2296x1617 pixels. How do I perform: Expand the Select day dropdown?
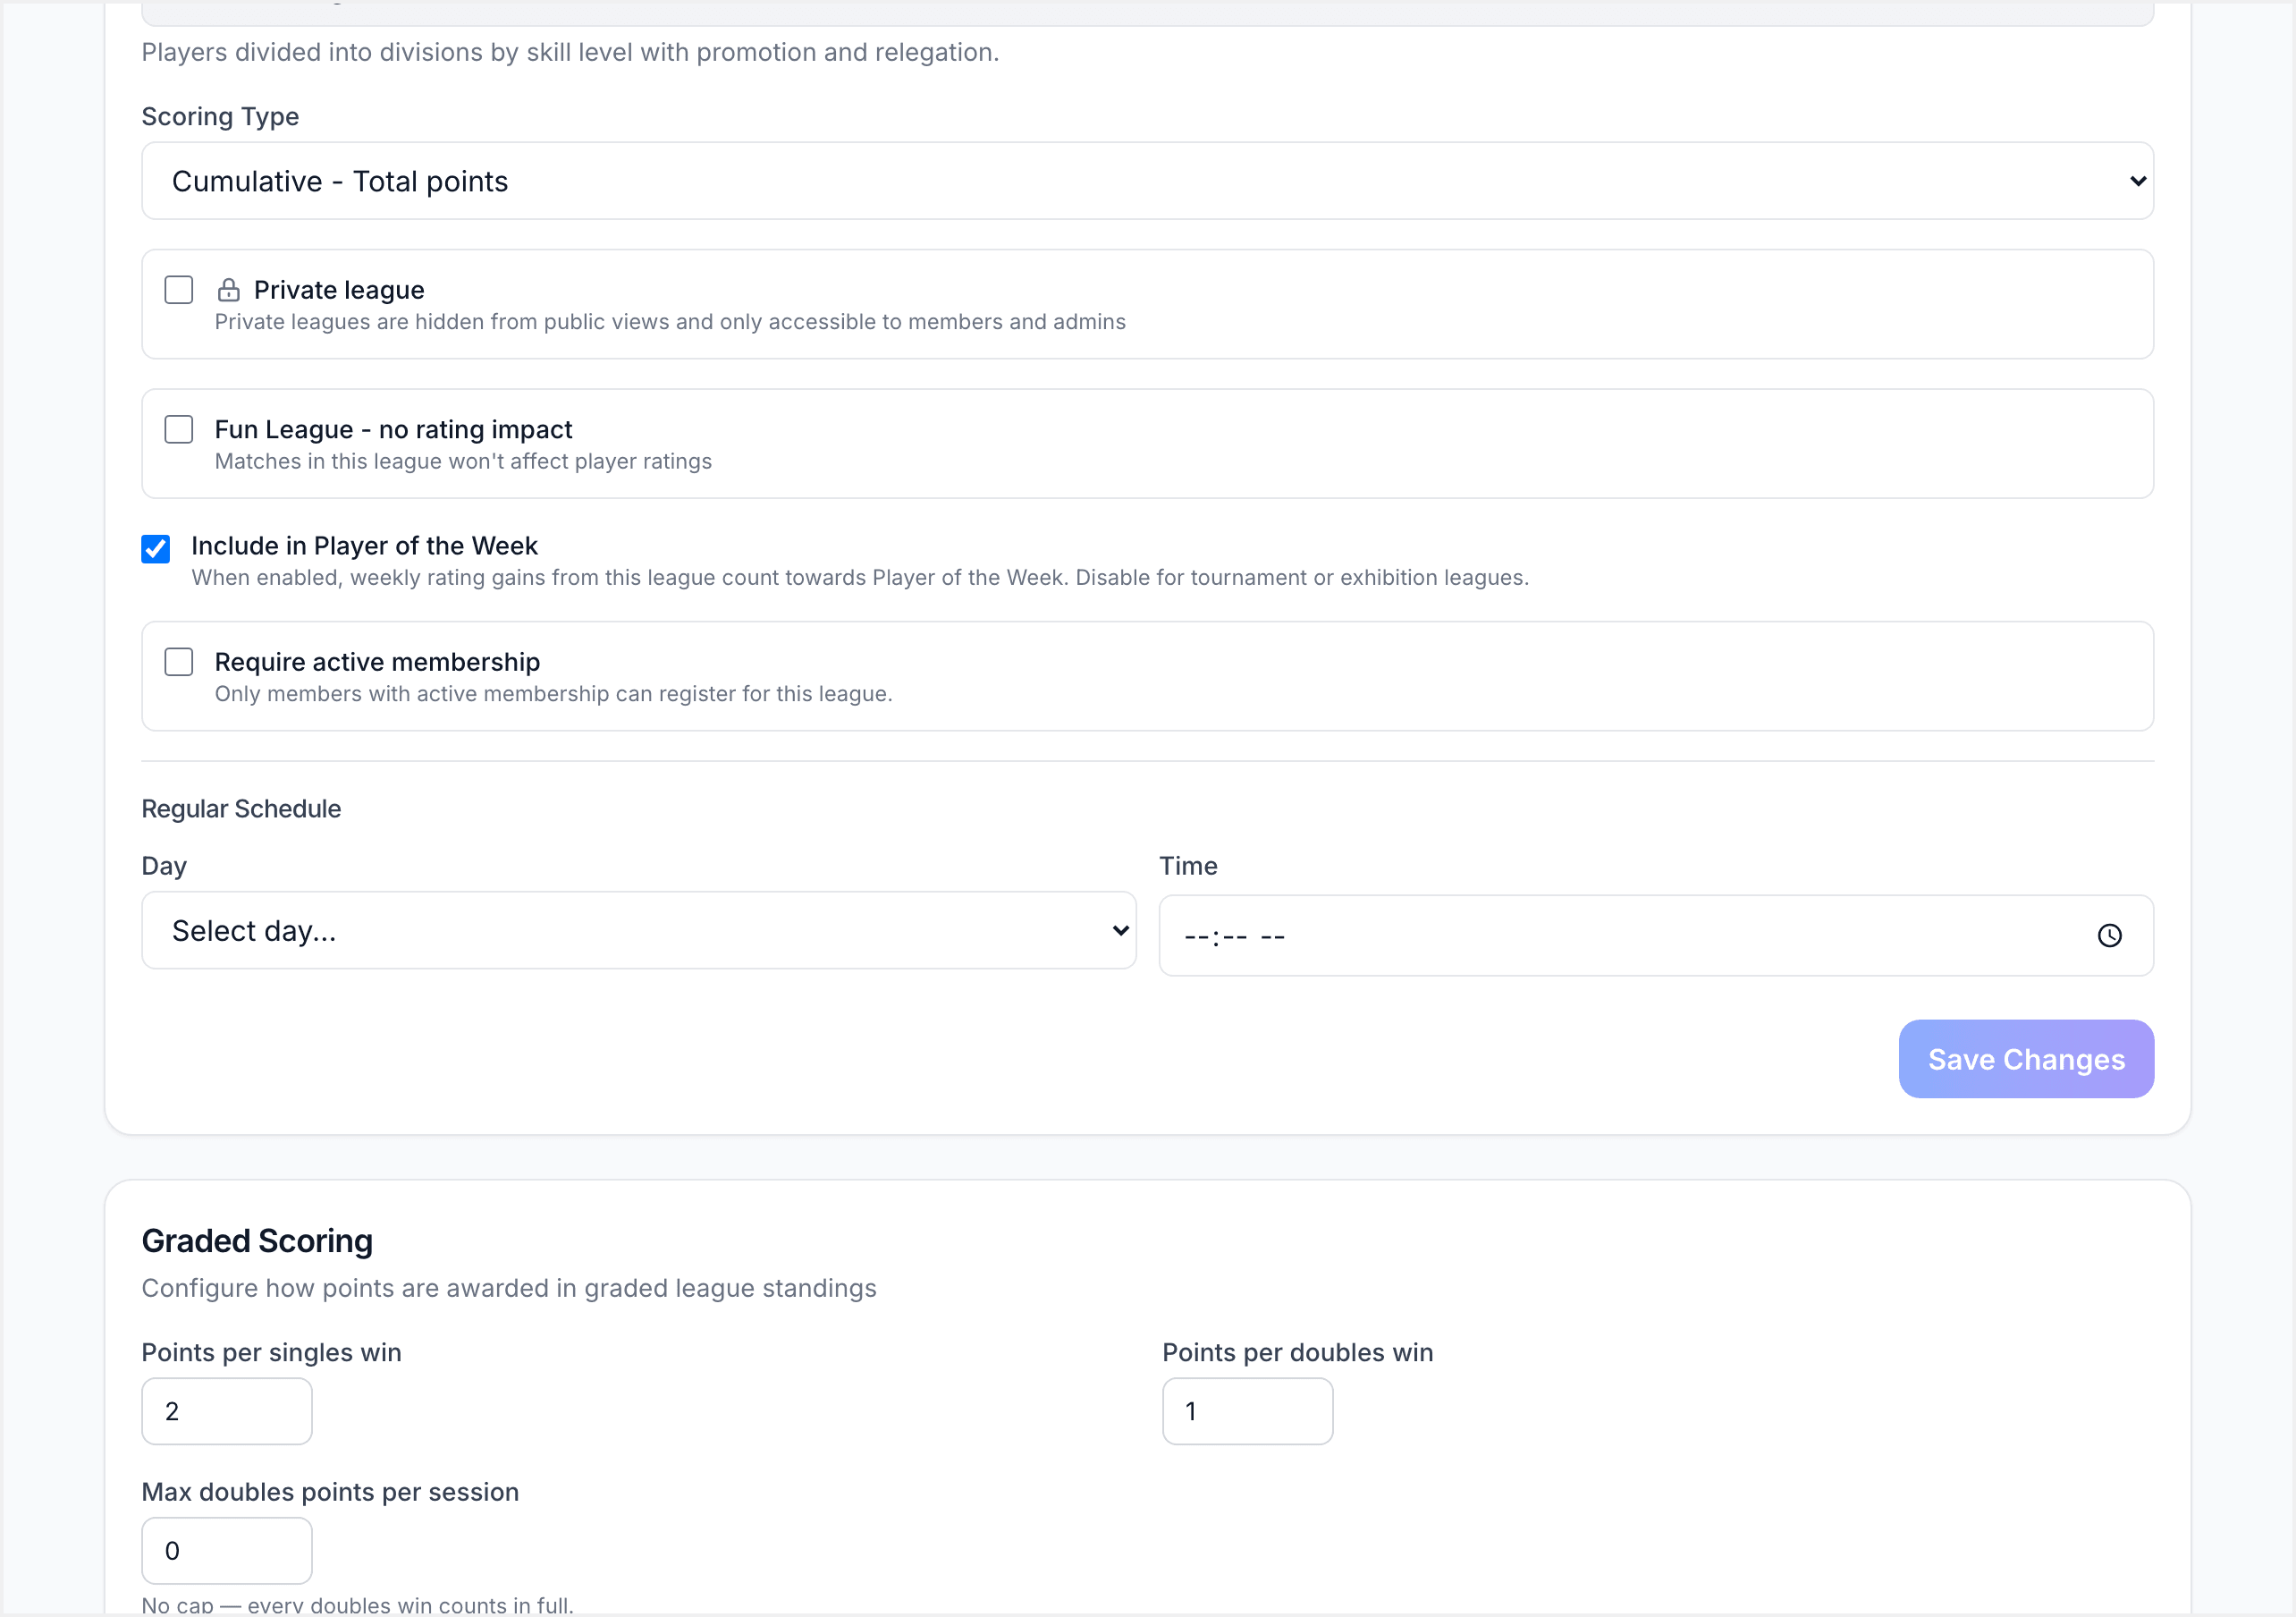click(x=639, y=930)
